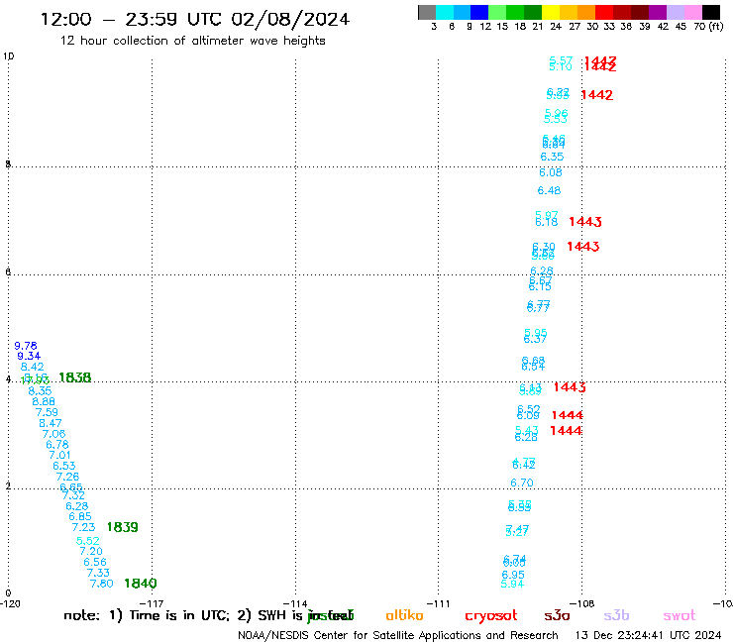
Task: Select the wave height reading 5.94
Action: [x=512, y=584]
